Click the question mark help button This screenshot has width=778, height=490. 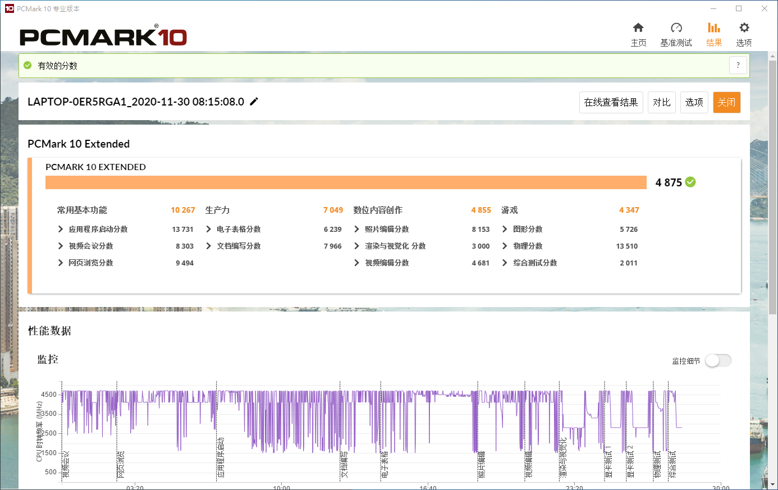tap(738, 65)
